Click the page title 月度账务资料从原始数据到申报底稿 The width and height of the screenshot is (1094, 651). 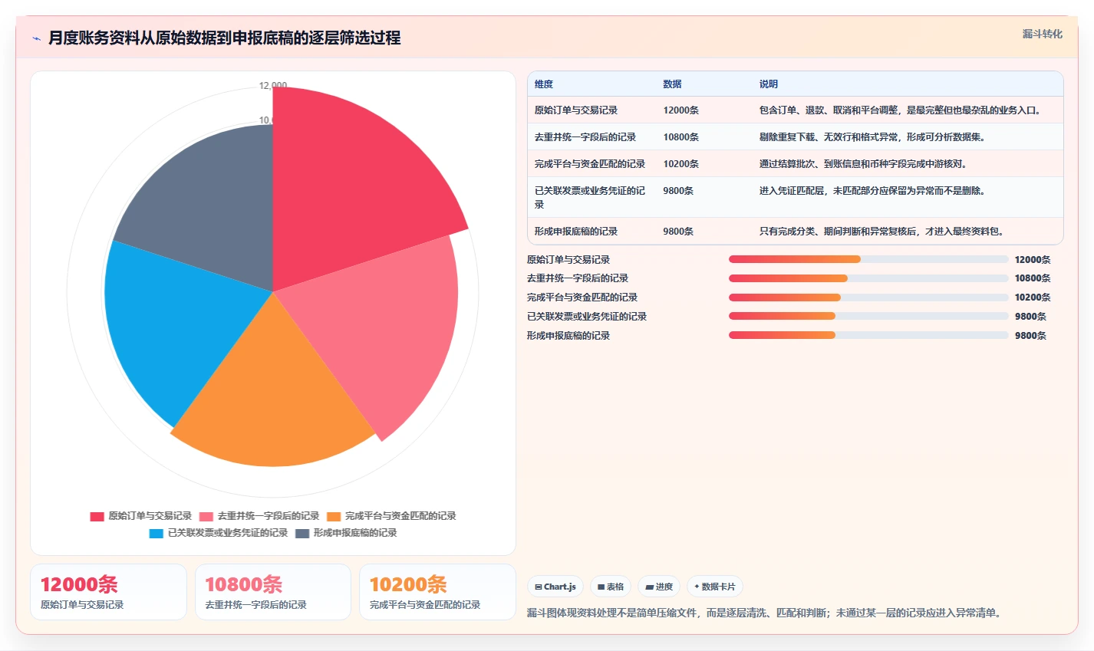224,38
